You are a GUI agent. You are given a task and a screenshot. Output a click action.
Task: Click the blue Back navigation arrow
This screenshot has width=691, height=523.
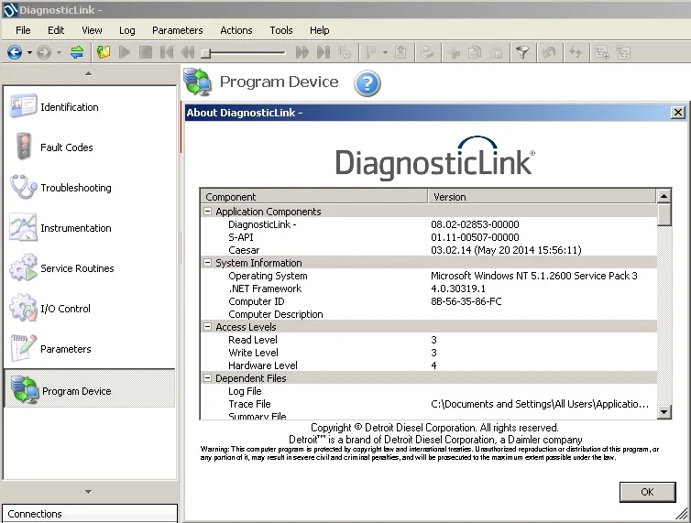15,53
